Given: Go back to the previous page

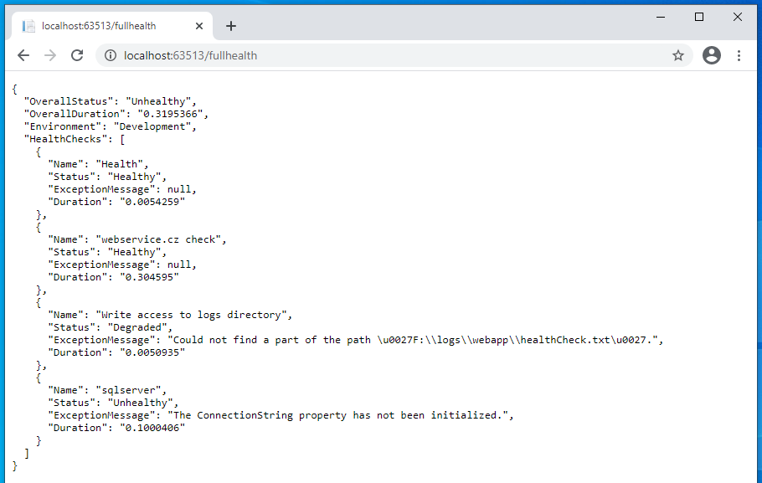Looking at the screenshot, I should (23, 55).
